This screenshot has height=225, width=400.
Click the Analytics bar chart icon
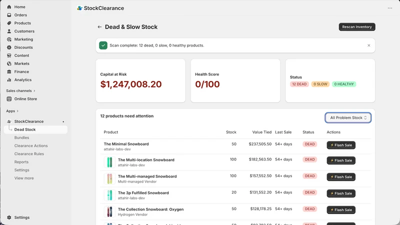click(9, 80)
